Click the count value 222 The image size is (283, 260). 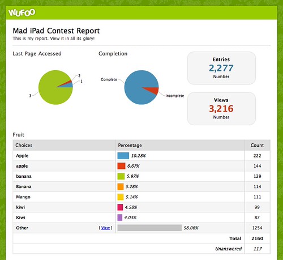(x=257, y=156)
